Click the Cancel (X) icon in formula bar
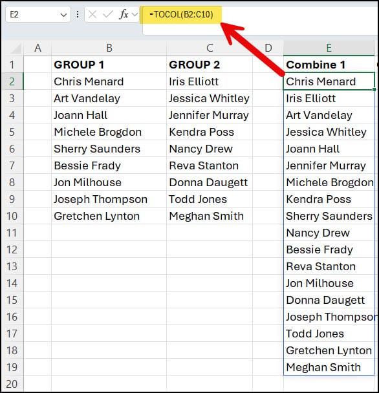 tap(92, 14)
